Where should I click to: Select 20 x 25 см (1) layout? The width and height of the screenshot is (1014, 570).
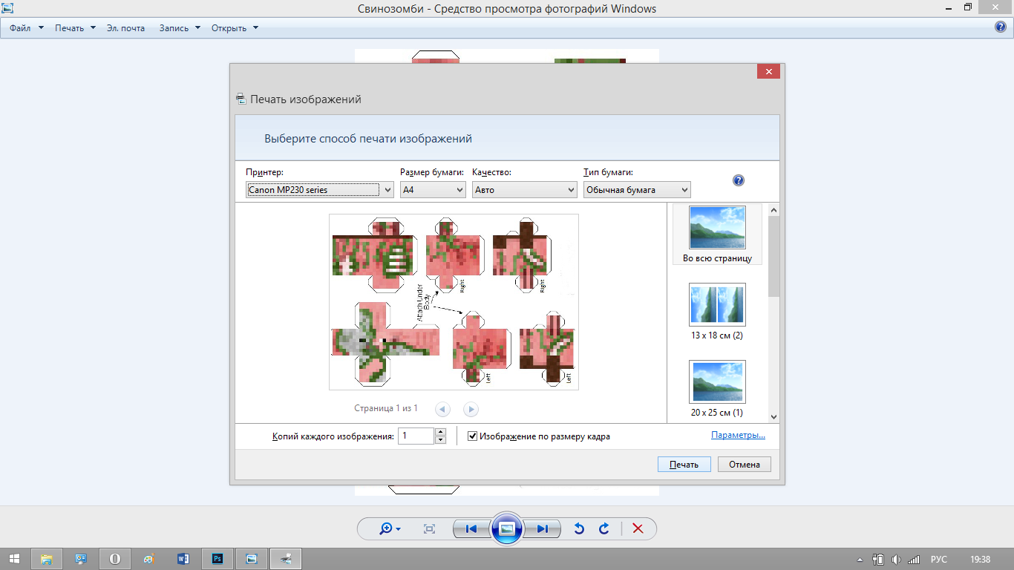pos(717,389)
